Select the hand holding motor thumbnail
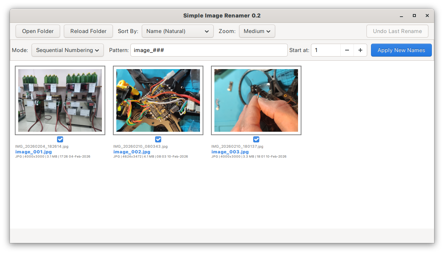Image resolution: width=444 pixels, height=254 pixels. [x=256, y=100]
